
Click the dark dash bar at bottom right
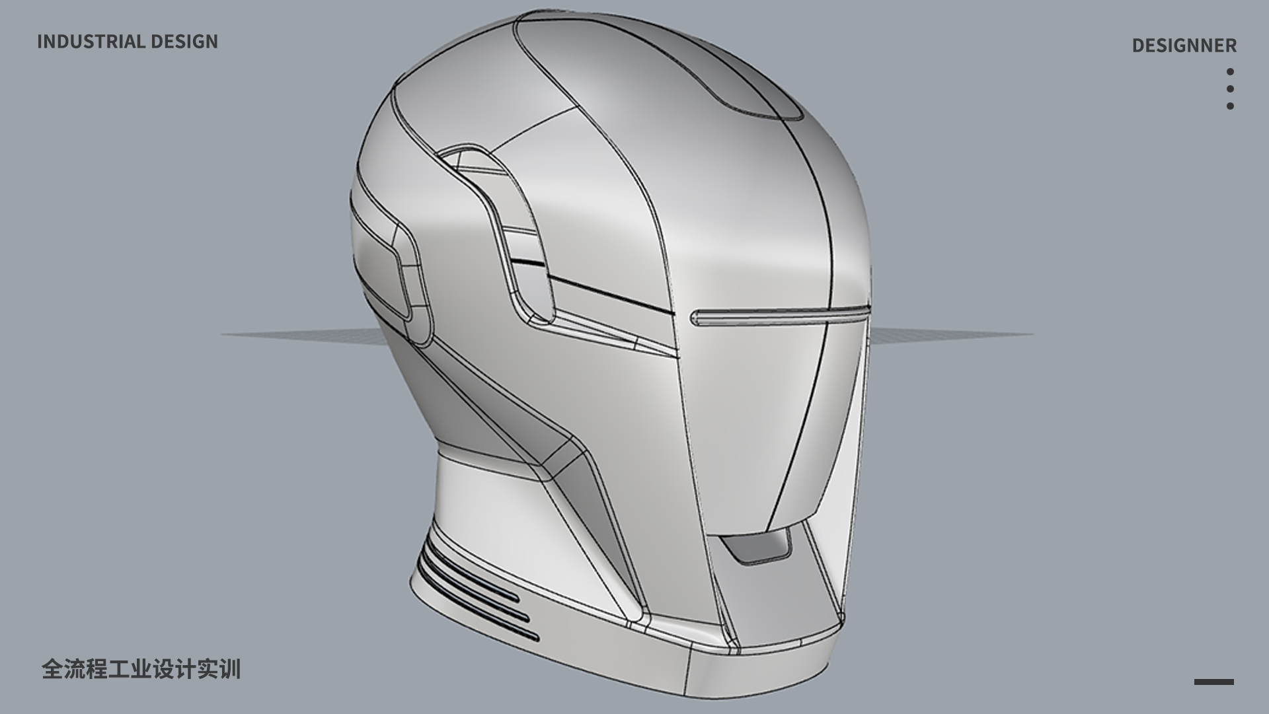(1213, 682)
